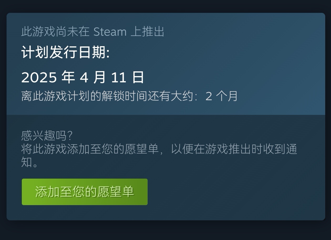Click the 以便在游戏推出时收到通 phrase
This screenshot has width=331, height=240.
click(234, 149)
